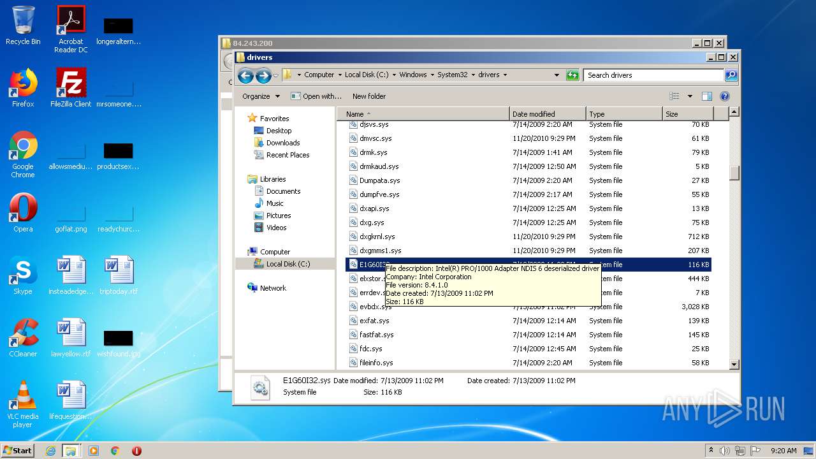The height and width of the screenshot is (459, 816).
Task: Open Opera desktop shortcut
Action: 23,213
